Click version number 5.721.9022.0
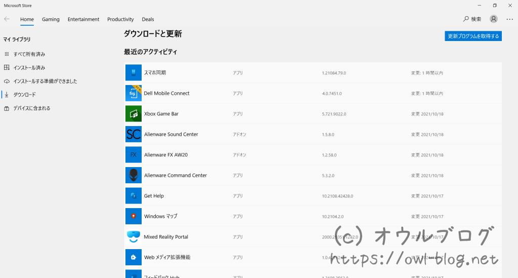Image resolution: width=518 pixels, height=278 pixels. 334,114
